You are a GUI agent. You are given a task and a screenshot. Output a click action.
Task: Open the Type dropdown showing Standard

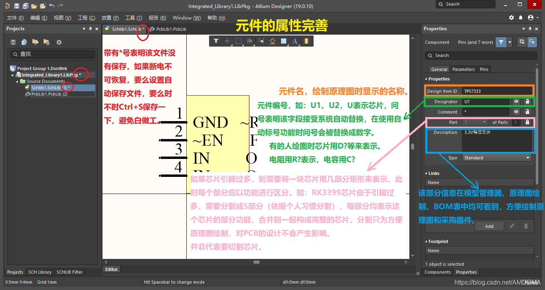point(497,158)
